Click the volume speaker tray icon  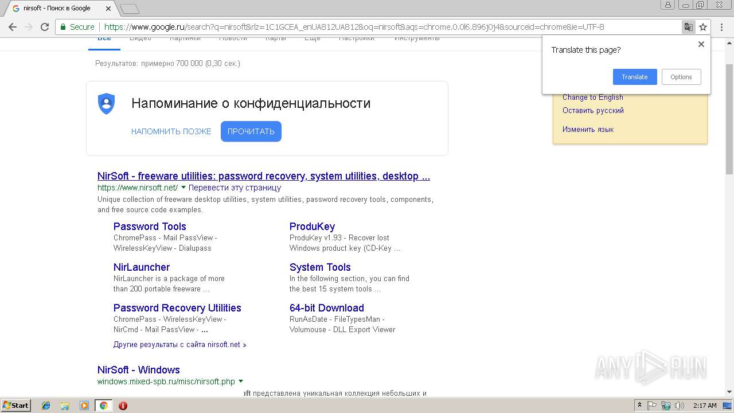[x=680, y=406]
